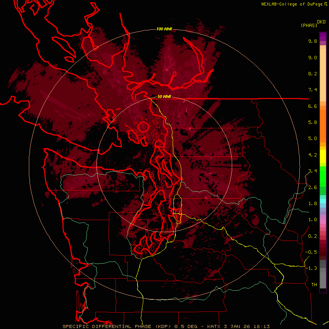Pick the pink band in the color bar
Screen dimensions: 329x329
point(323,222)
